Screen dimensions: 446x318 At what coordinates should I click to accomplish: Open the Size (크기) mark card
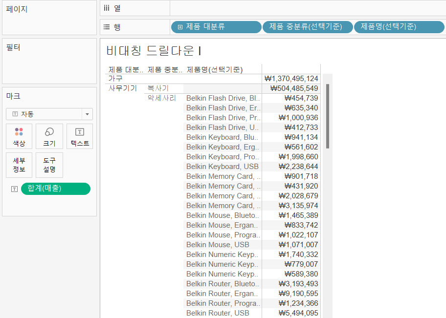click(49, 136)
